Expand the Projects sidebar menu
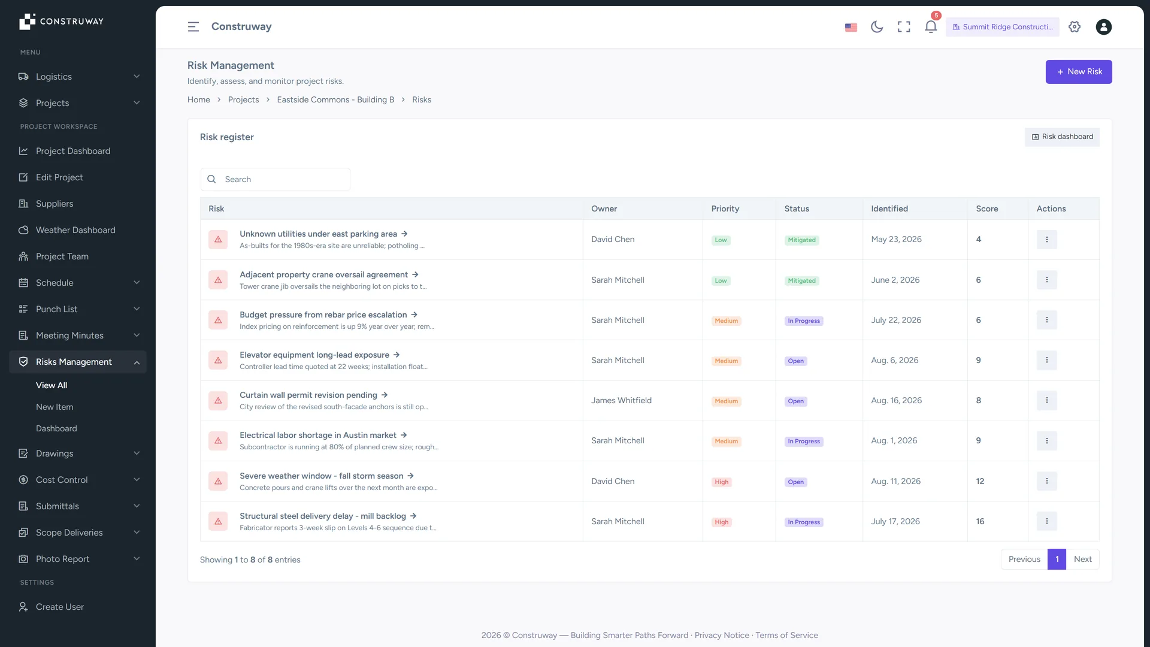1150x647 pixels. pyautogui.click(x=78, y=103)
